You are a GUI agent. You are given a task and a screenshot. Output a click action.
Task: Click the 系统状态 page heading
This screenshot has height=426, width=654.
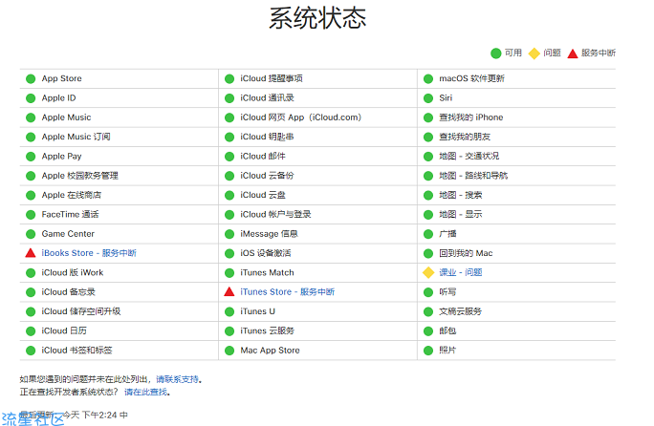pos(317,18)
